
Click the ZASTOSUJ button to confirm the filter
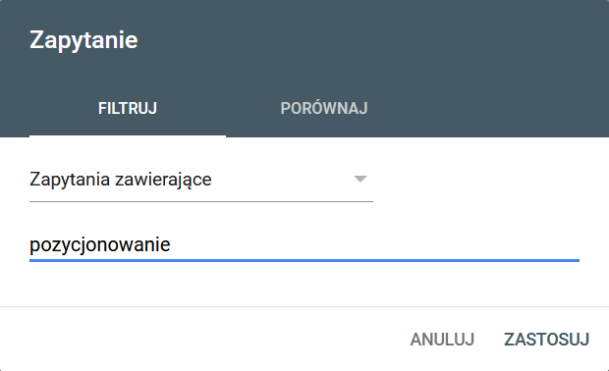click(546, 340)
